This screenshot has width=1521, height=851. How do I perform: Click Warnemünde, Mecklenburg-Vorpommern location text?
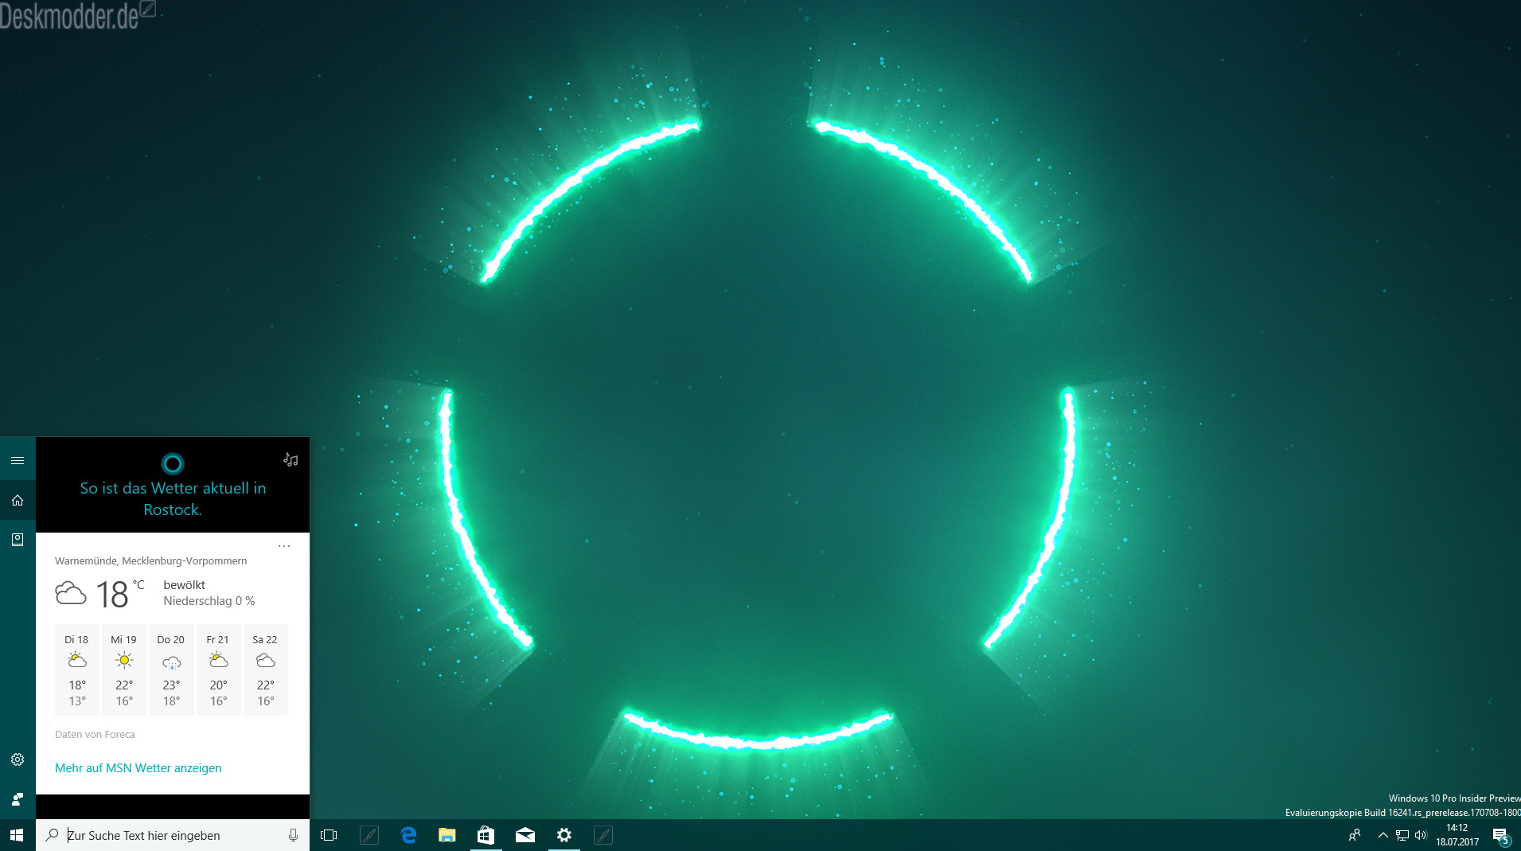pos(151,561)
